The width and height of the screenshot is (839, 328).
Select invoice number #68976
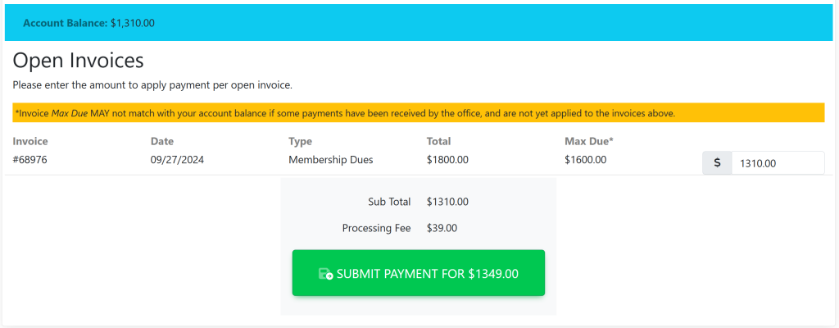[x=30, y=160]
